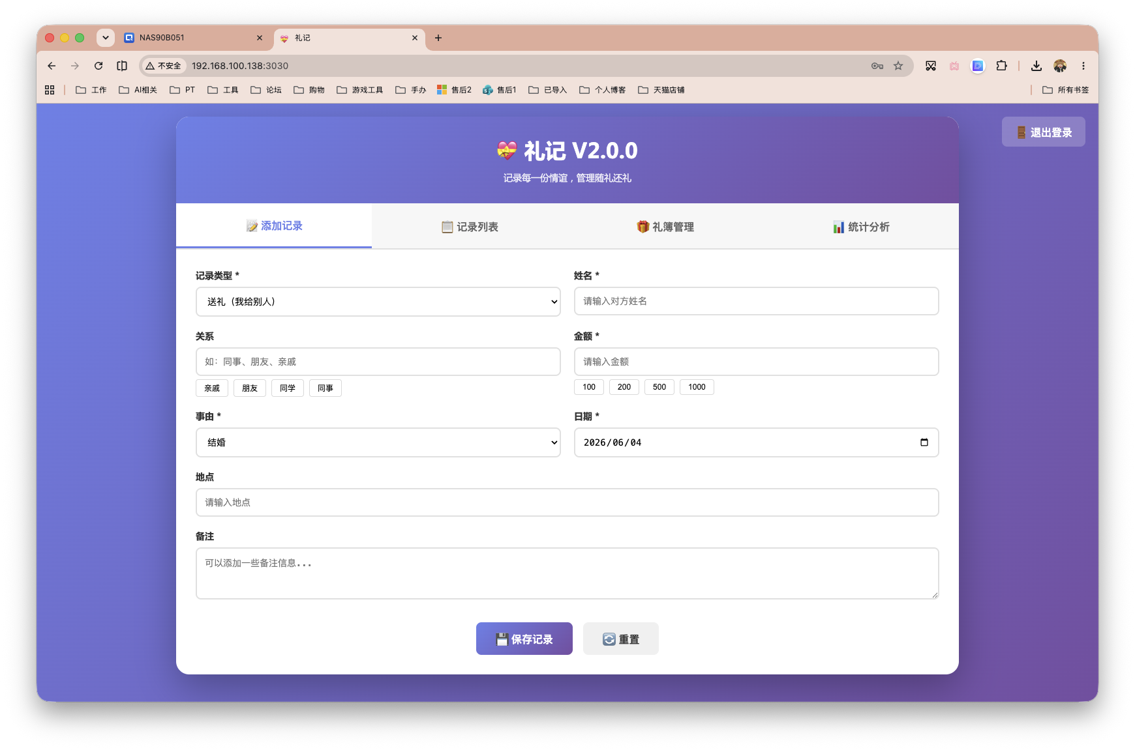The image size is (1135, 750).
Task: Go forward in browser history
Action: tap(75, 66)
